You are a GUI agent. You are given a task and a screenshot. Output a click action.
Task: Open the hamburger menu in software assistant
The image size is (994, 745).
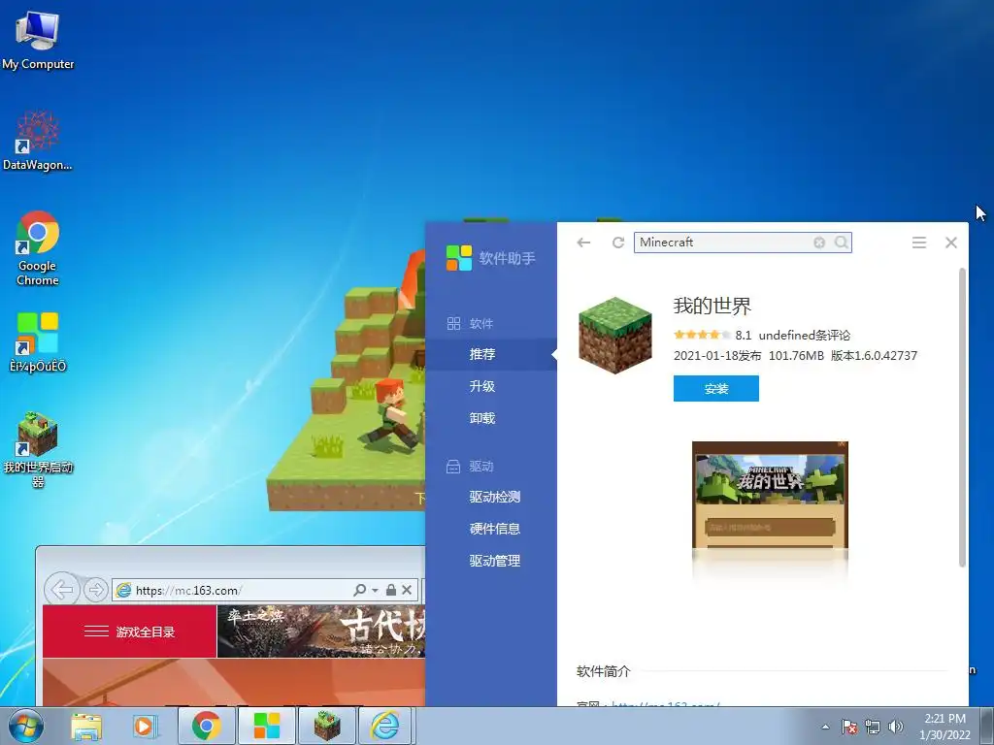(919, 243)
